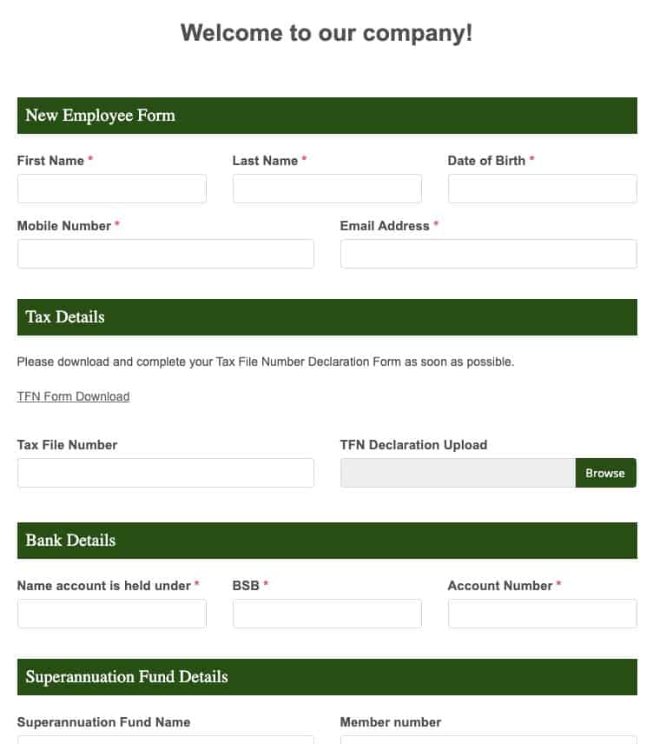Screen dimensions: 653x744
Task: Click the Date of Birth field
Action: tap(542, 189)
